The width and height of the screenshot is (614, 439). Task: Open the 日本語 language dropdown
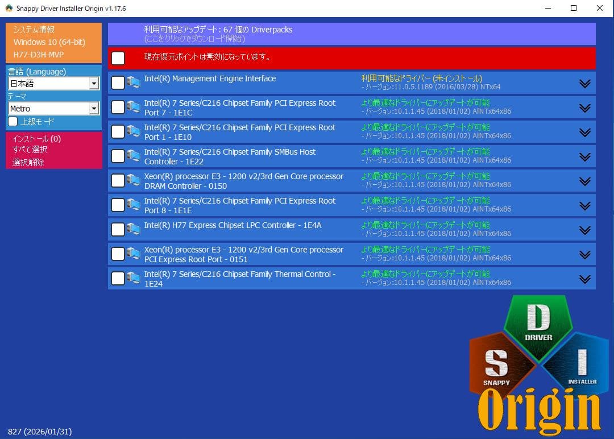pos(54,84)
